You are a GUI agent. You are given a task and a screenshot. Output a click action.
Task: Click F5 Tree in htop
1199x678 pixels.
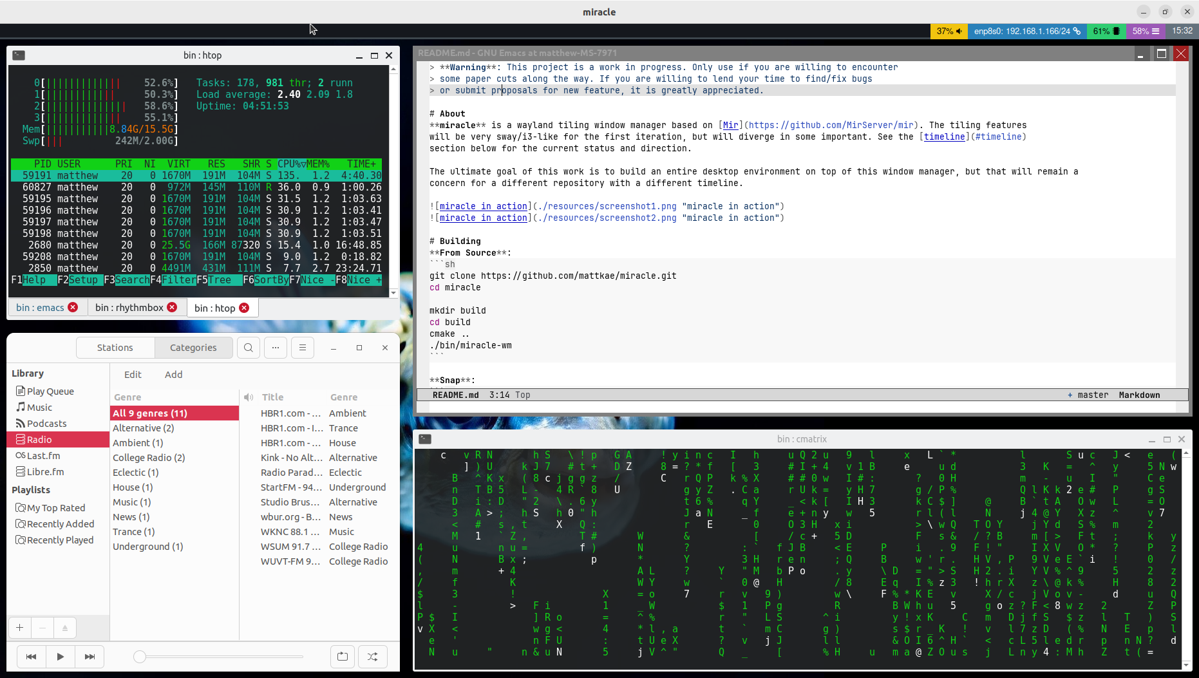click(219, 280)
